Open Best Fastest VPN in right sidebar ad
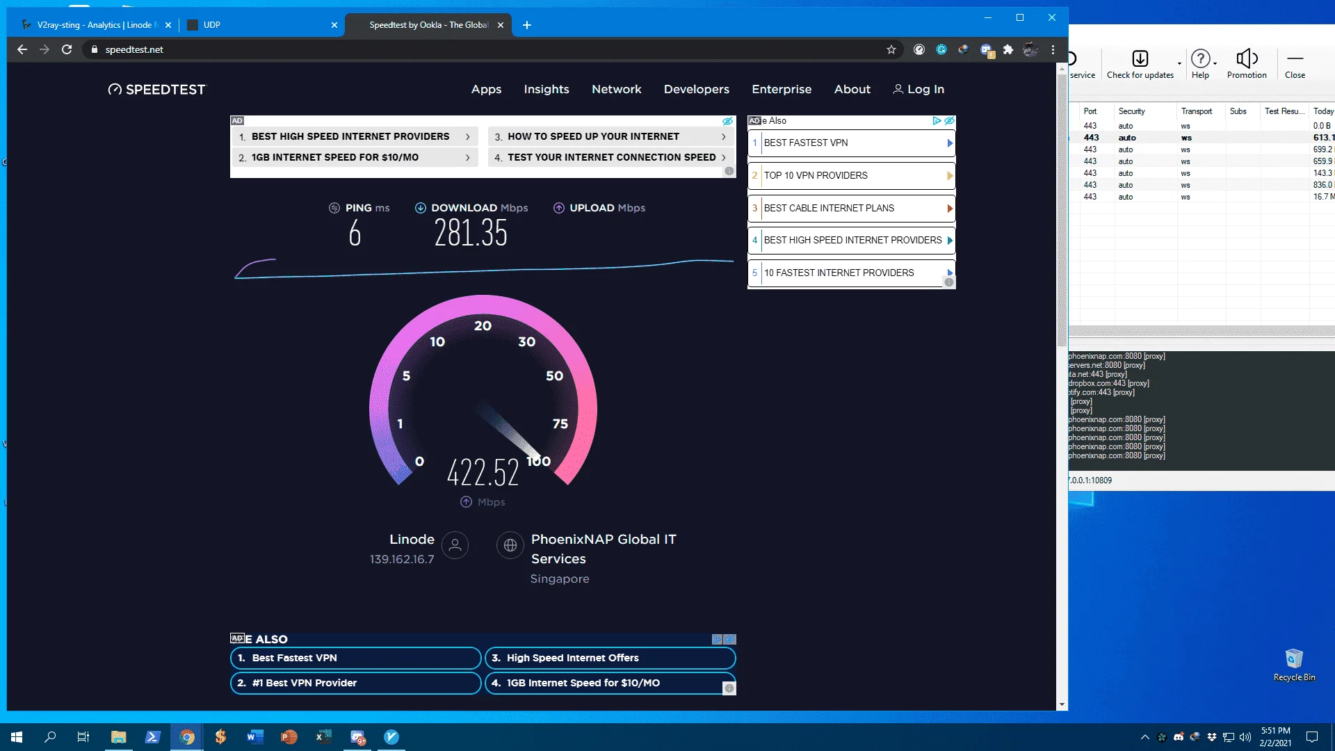 (851, 143)
